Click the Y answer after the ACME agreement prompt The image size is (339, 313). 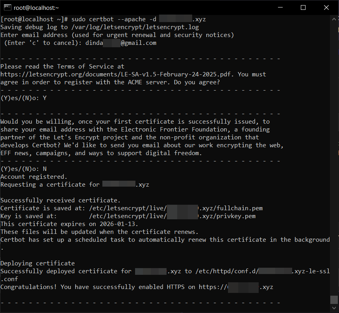[x=44, y=98]
